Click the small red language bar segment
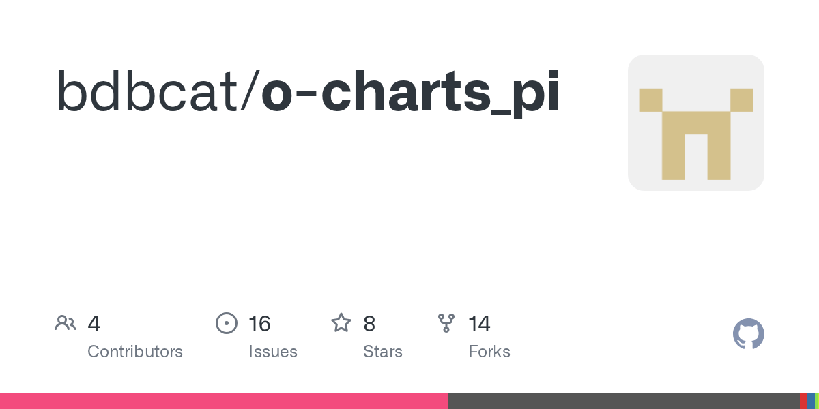The image size is (819, 409). click(803, 401)
